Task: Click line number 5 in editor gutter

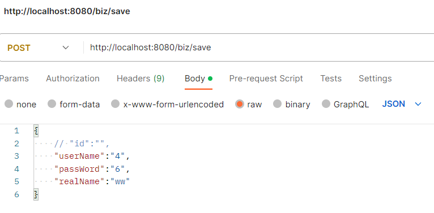Action: (x=17, y=181)
